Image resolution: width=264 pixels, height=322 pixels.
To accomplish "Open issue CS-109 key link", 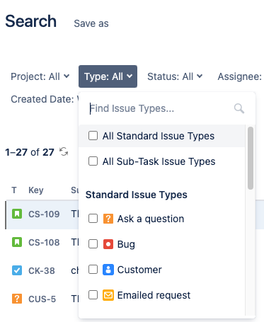I will coord(44,214).
